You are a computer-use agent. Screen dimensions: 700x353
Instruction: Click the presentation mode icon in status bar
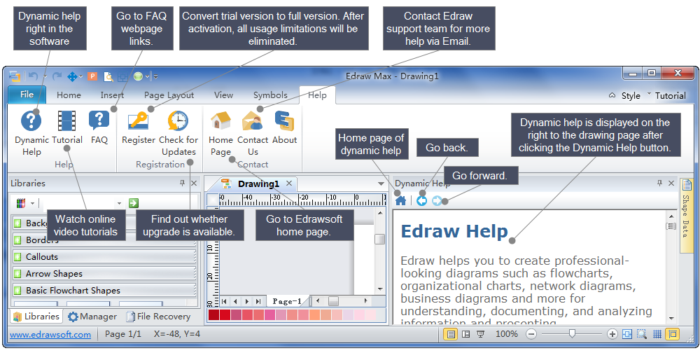pyautogui.click(x=481, y=334)
